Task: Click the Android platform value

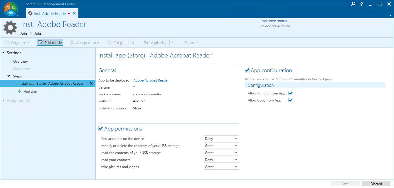Action: 139,101
